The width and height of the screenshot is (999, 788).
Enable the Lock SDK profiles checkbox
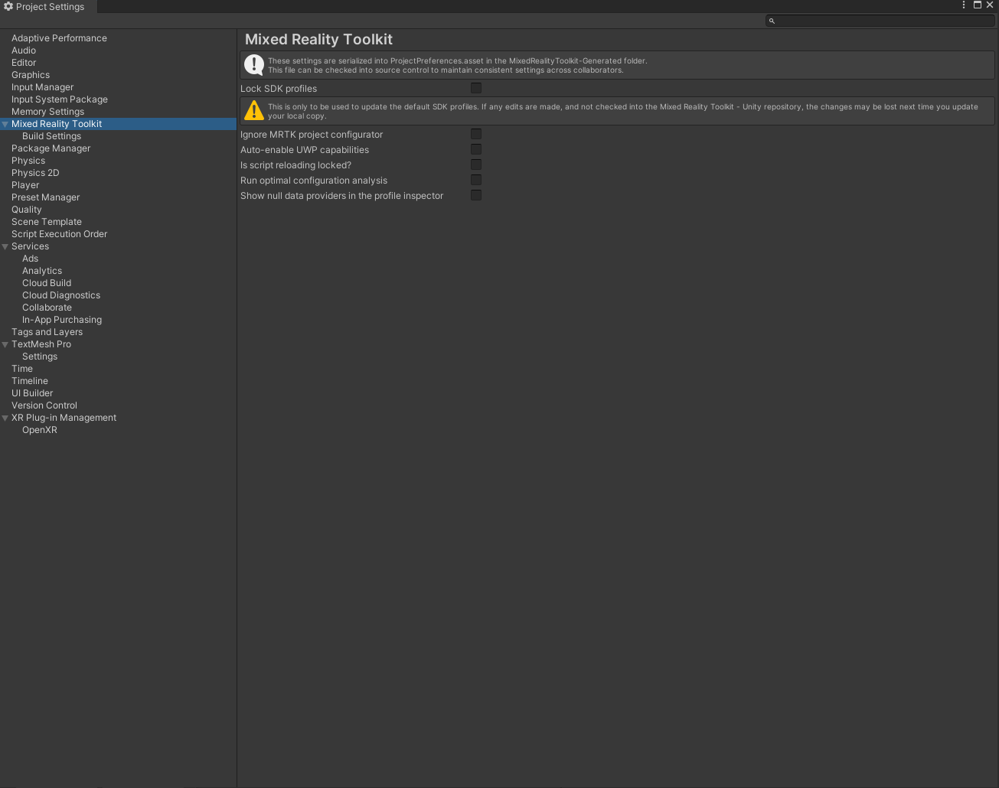(x=476, y=89)
